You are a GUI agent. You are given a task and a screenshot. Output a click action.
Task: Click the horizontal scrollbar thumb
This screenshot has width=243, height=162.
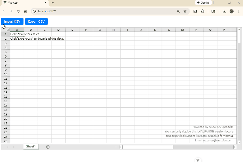[148, 147]
